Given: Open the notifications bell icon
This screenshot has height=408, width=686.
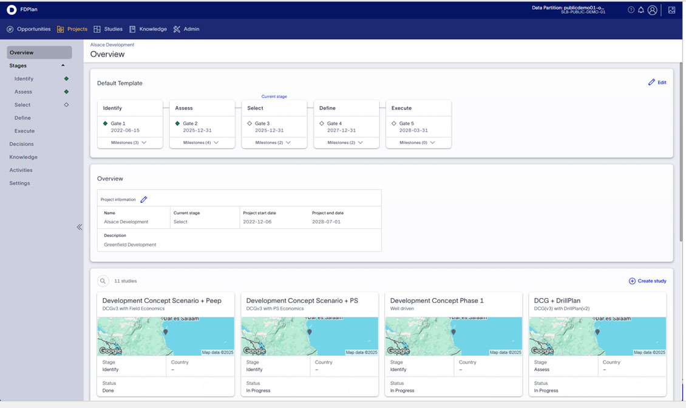Looking at the screenshot, I should click(x=641, y=10).
